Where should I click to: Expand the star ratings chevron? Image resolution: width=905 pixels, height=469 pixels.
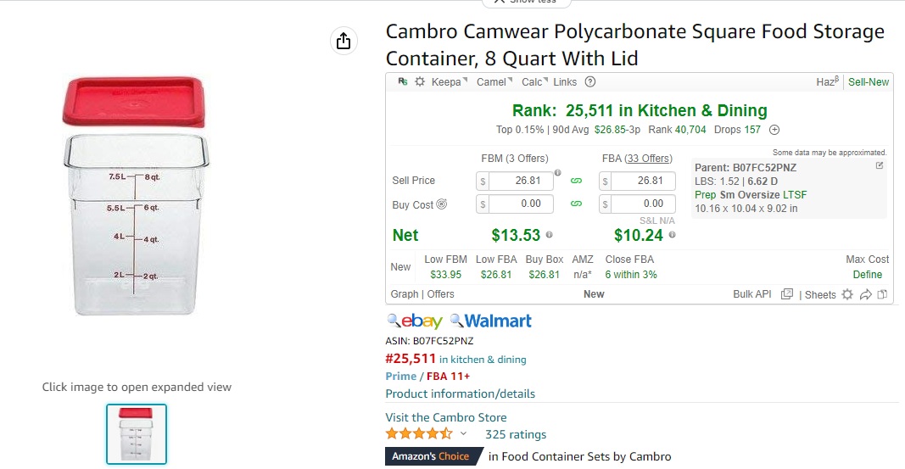click(463, 433)
